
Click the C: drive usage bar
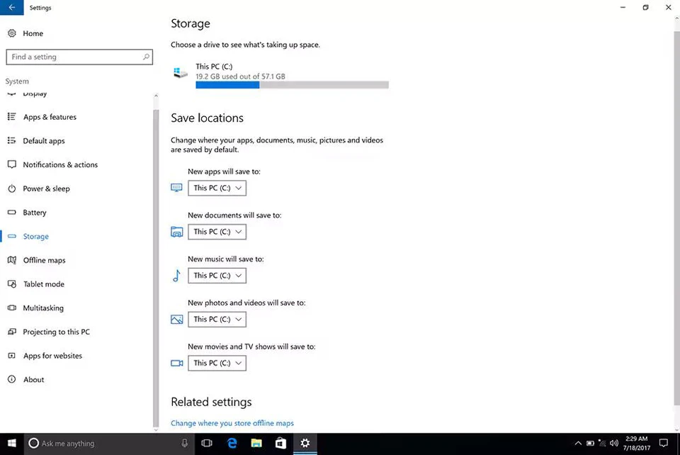[292, 85]
